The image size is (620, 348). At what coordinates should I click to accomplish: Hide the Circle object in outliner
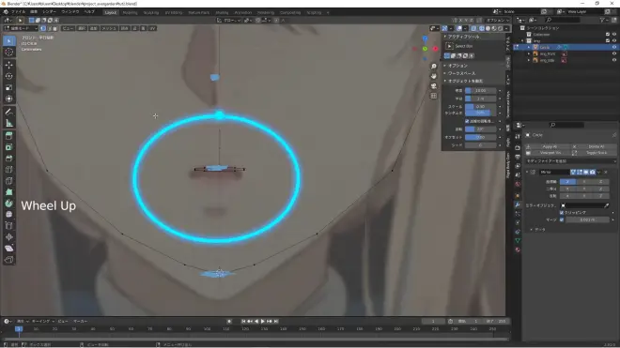(x=614, y=47)
